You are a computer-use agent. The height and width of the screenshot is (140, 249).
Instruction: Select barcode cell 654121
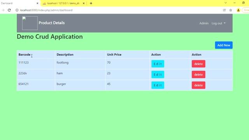coord(36,85)
